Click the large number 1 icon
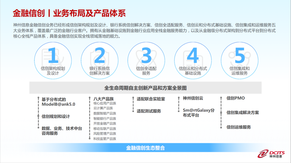This screenshot has height=163, width=291. click(53, 56)
